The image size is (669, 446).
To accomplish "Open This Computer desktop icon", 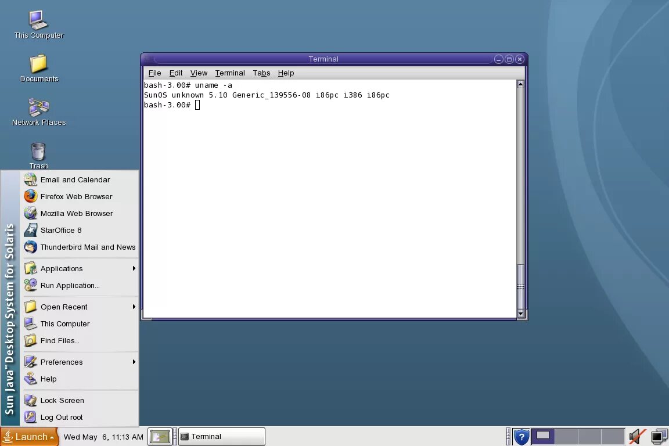I will 38,25.
